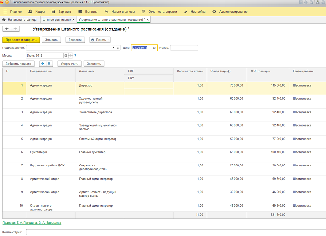This screenshot has width=326, height=236.
Task: Expand the Подразделение dropdown arrow
Action: coord(113,48)
